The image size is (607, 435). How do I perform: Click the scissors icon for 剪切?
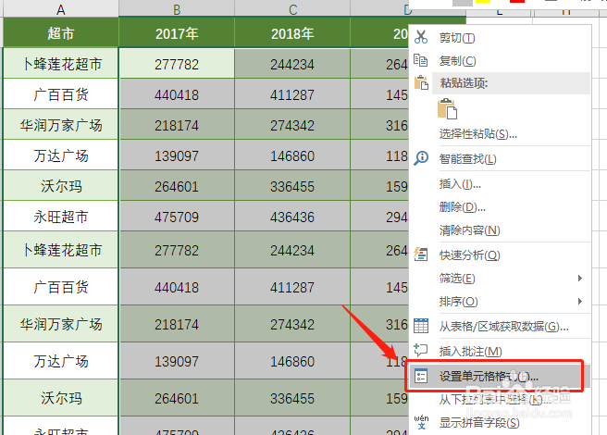point(421,37)
